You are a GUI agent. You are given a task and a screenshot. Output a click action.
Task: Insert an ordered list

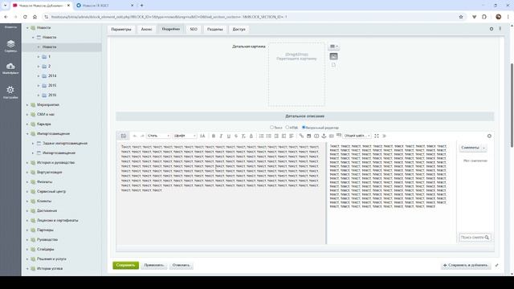point(261,136)
